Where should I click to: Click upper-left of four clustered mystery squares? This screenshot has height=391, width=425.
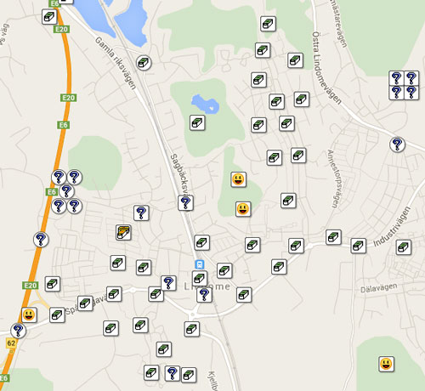[x=396, y=78]
